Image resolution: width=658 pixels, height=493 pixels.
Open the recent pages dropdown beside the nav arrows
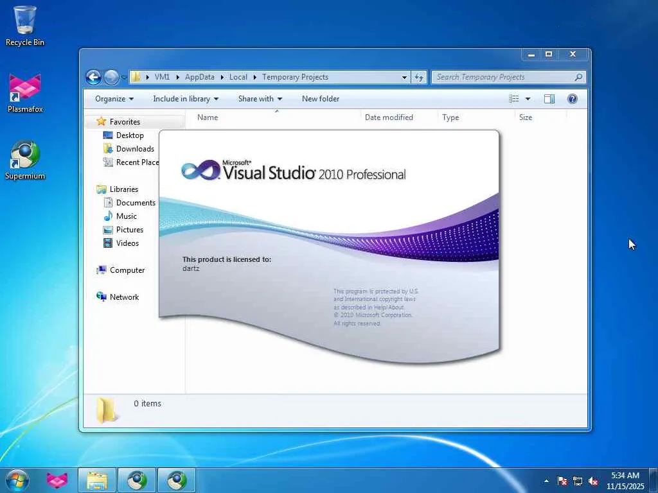click(x=124, y=78)
